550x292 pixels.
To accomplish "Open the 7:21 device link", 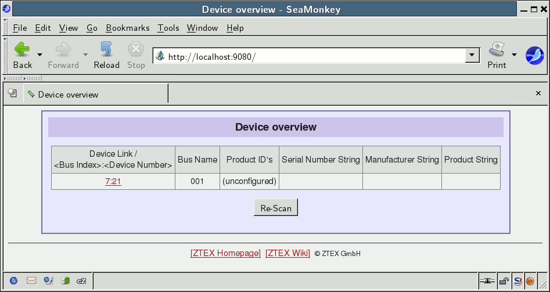I will coord(113,181).
